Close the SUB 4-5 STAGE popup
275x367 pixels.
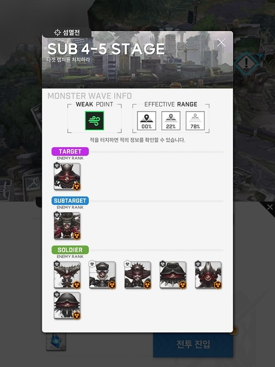(221, 42)
